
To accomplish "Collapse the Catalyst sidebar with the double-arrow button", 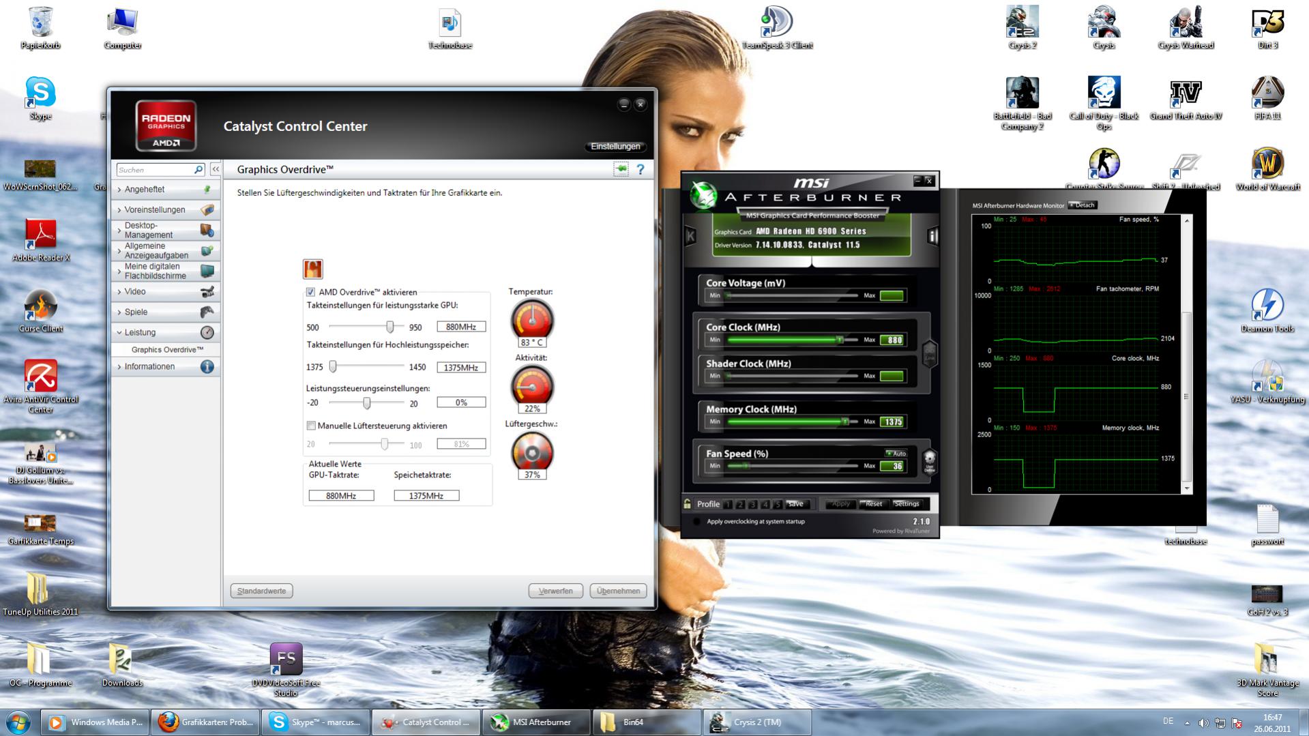I will tap(216, 169).
